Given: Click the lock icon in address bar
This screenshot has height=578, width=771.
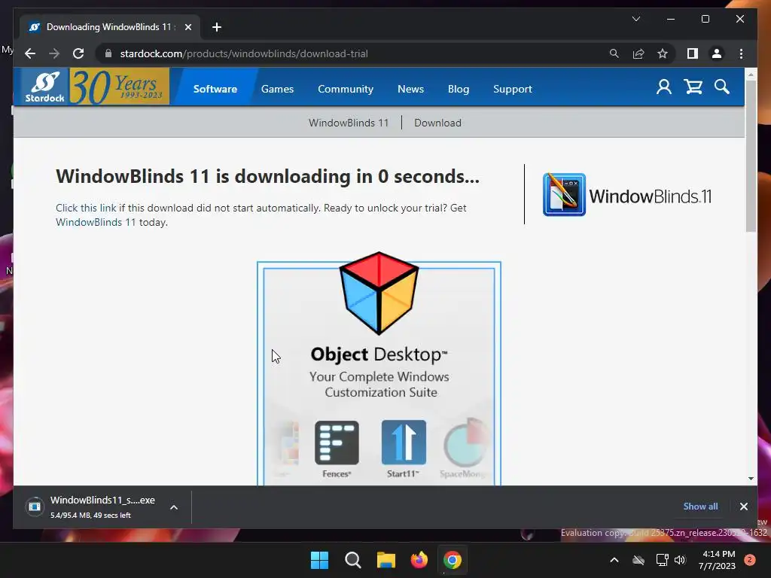Looking at the screenshot, I should [x=108, y=53].
